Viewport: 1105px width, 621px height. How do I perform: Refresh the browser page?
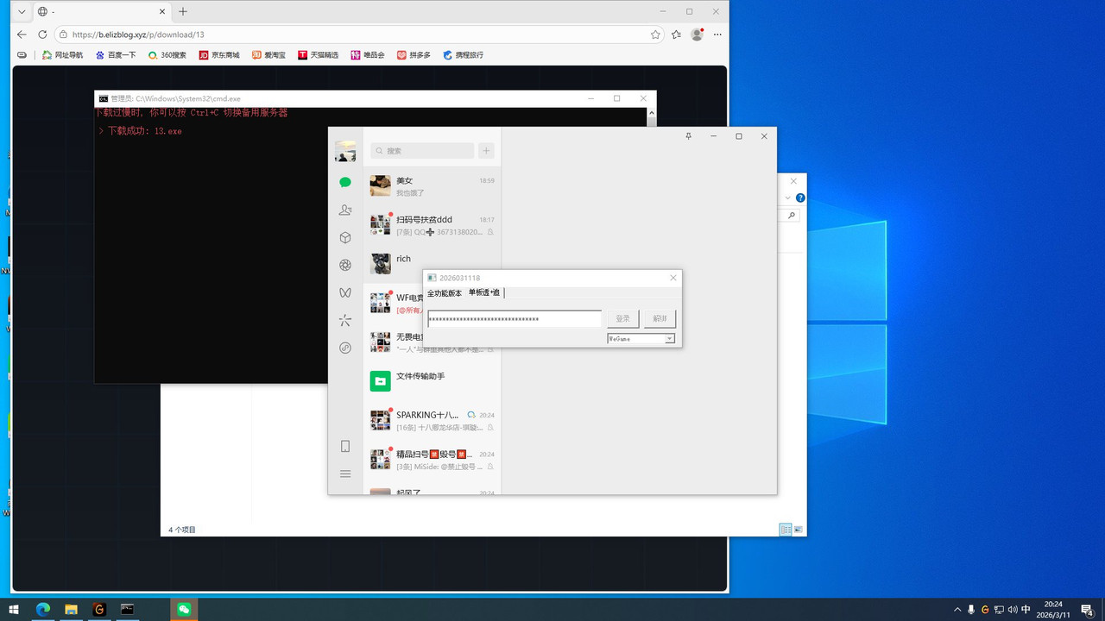pos(42,34)
